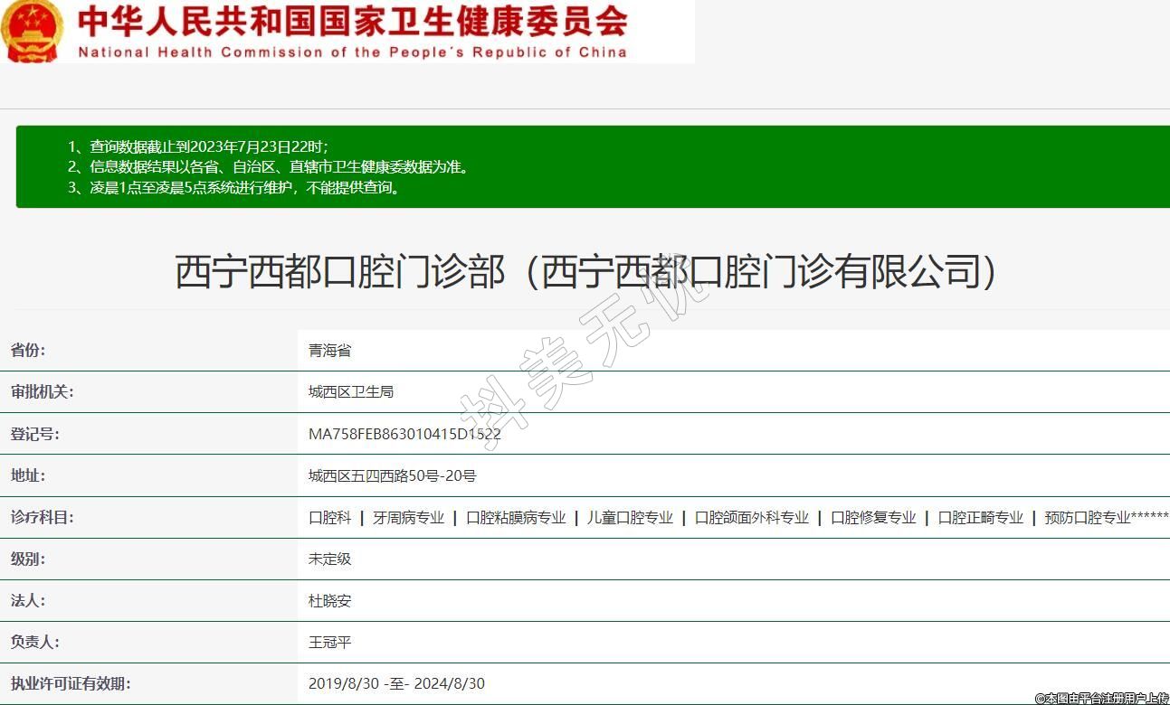This screenshot has height=705, width=1170.
Task: Click the 牙周病专业 specialty entry
Action: point(409,518)
